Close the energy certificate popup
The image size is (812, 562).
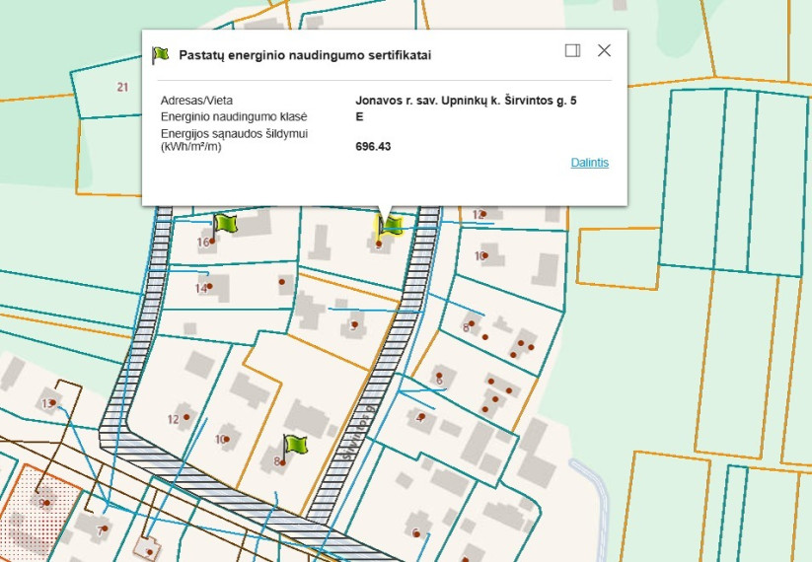[604, 50]
